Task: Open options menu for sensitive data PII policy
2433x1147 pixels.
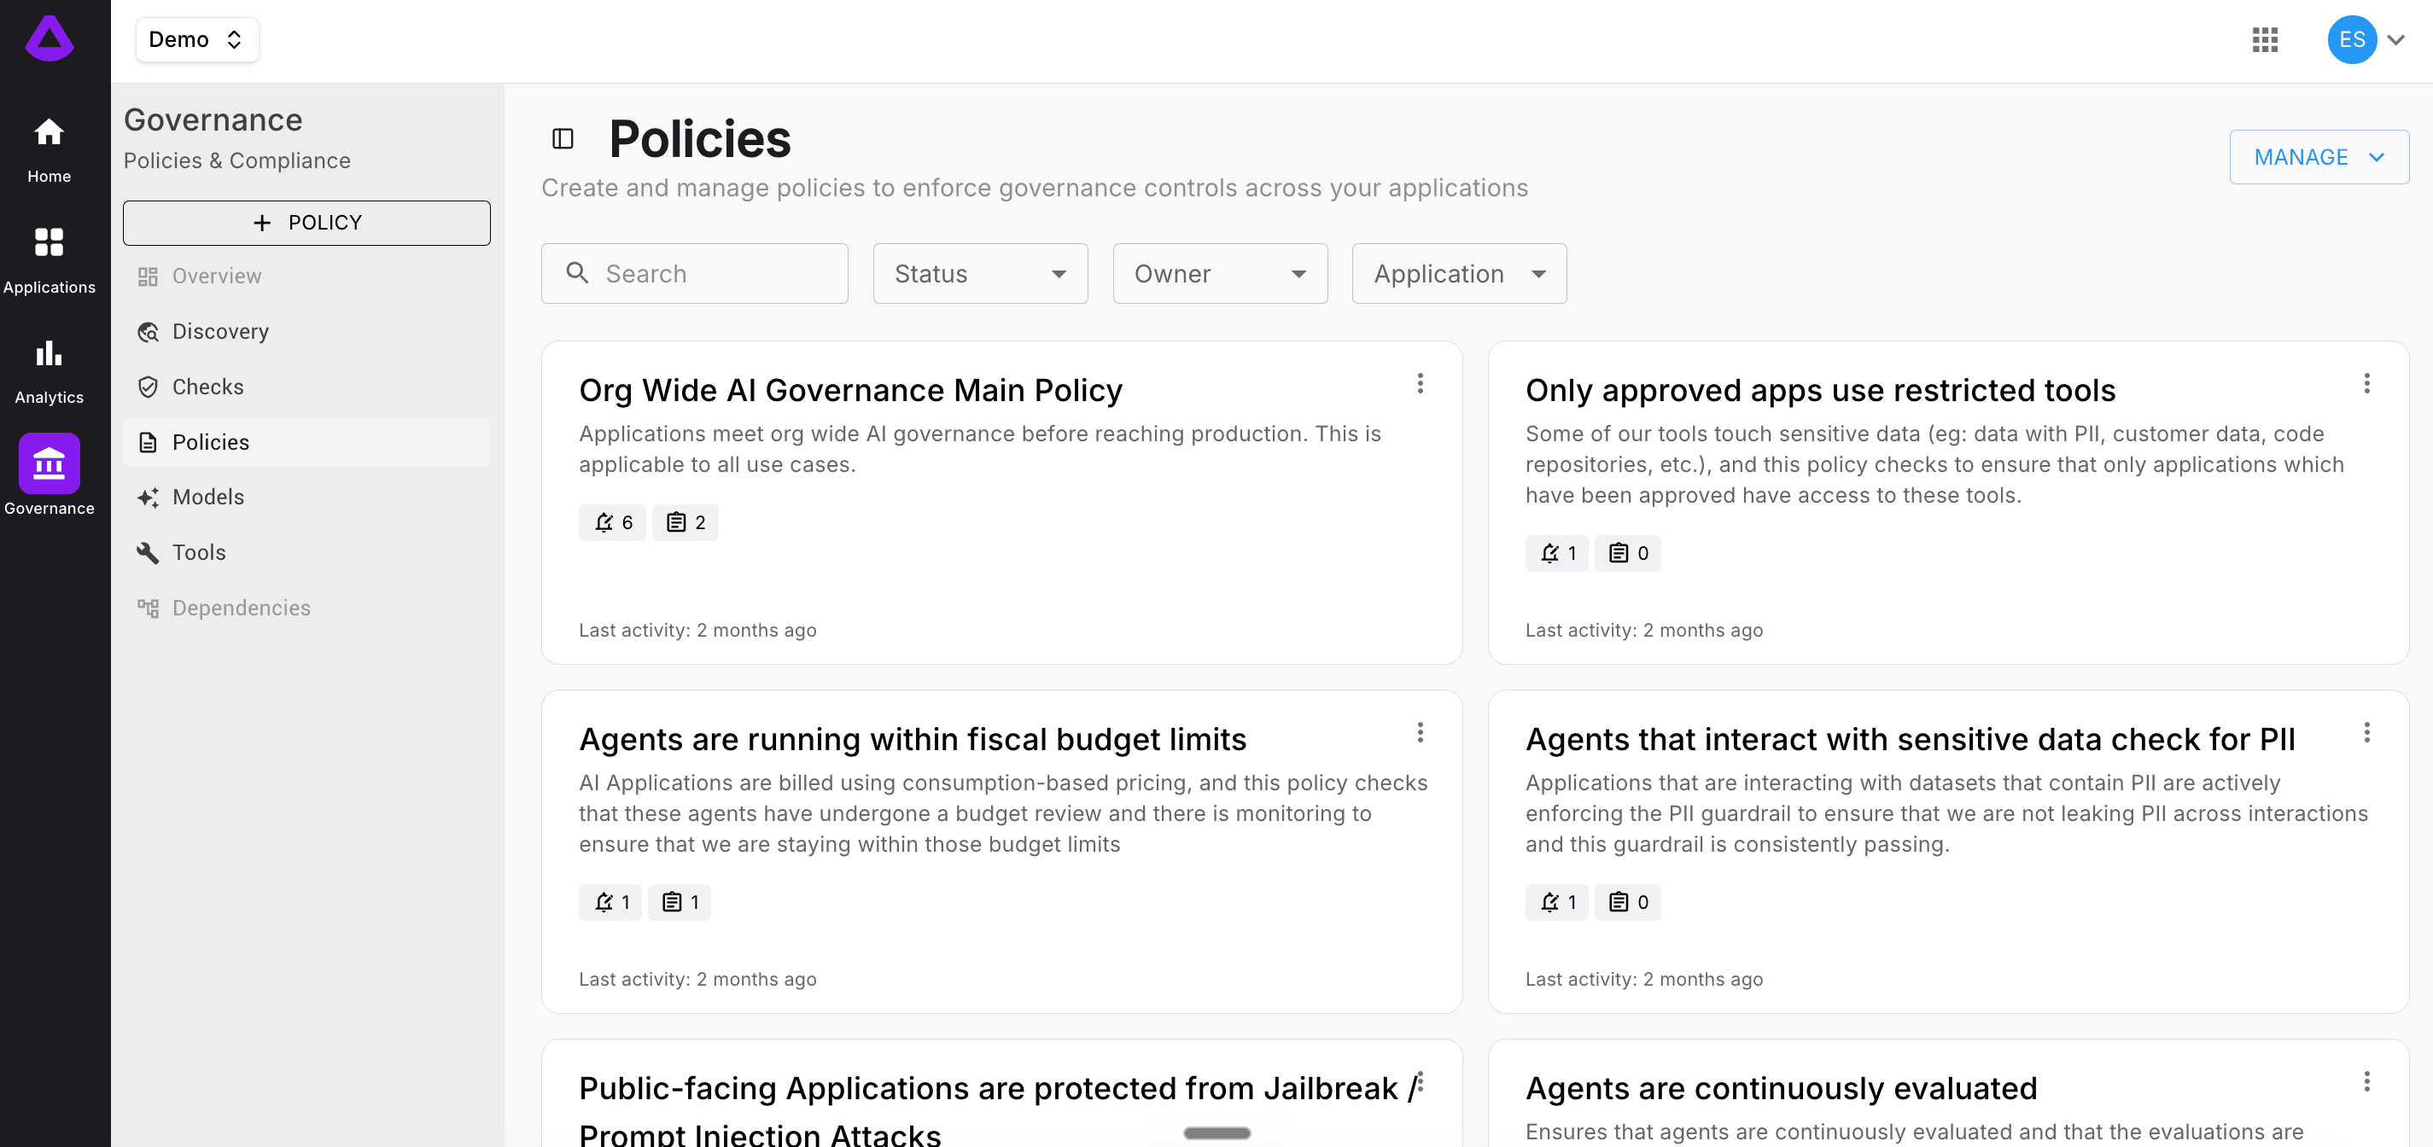Action: tap(2366, 732)
